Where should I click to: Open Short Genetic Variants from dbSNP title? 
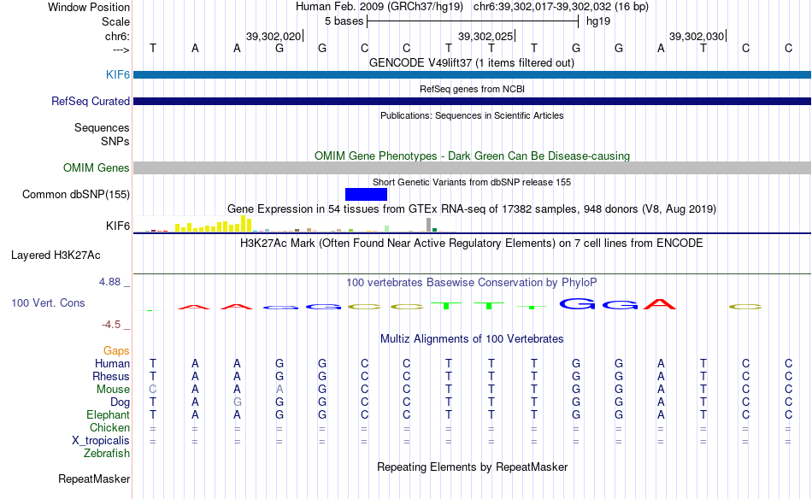coord(472,182)
